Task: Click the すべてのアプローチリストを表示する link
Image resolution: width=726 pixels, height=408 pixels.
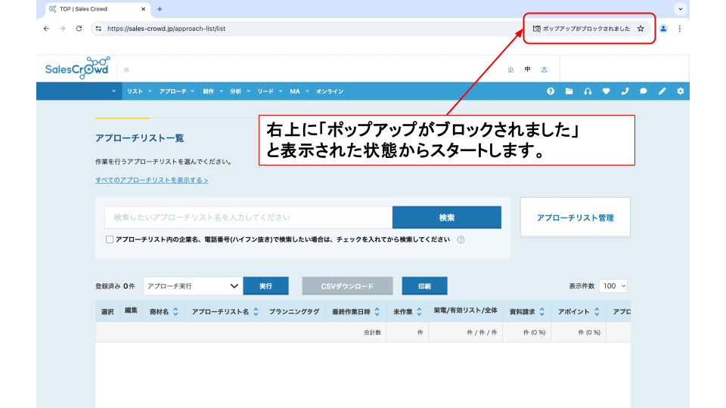Action: click(151, 181)
